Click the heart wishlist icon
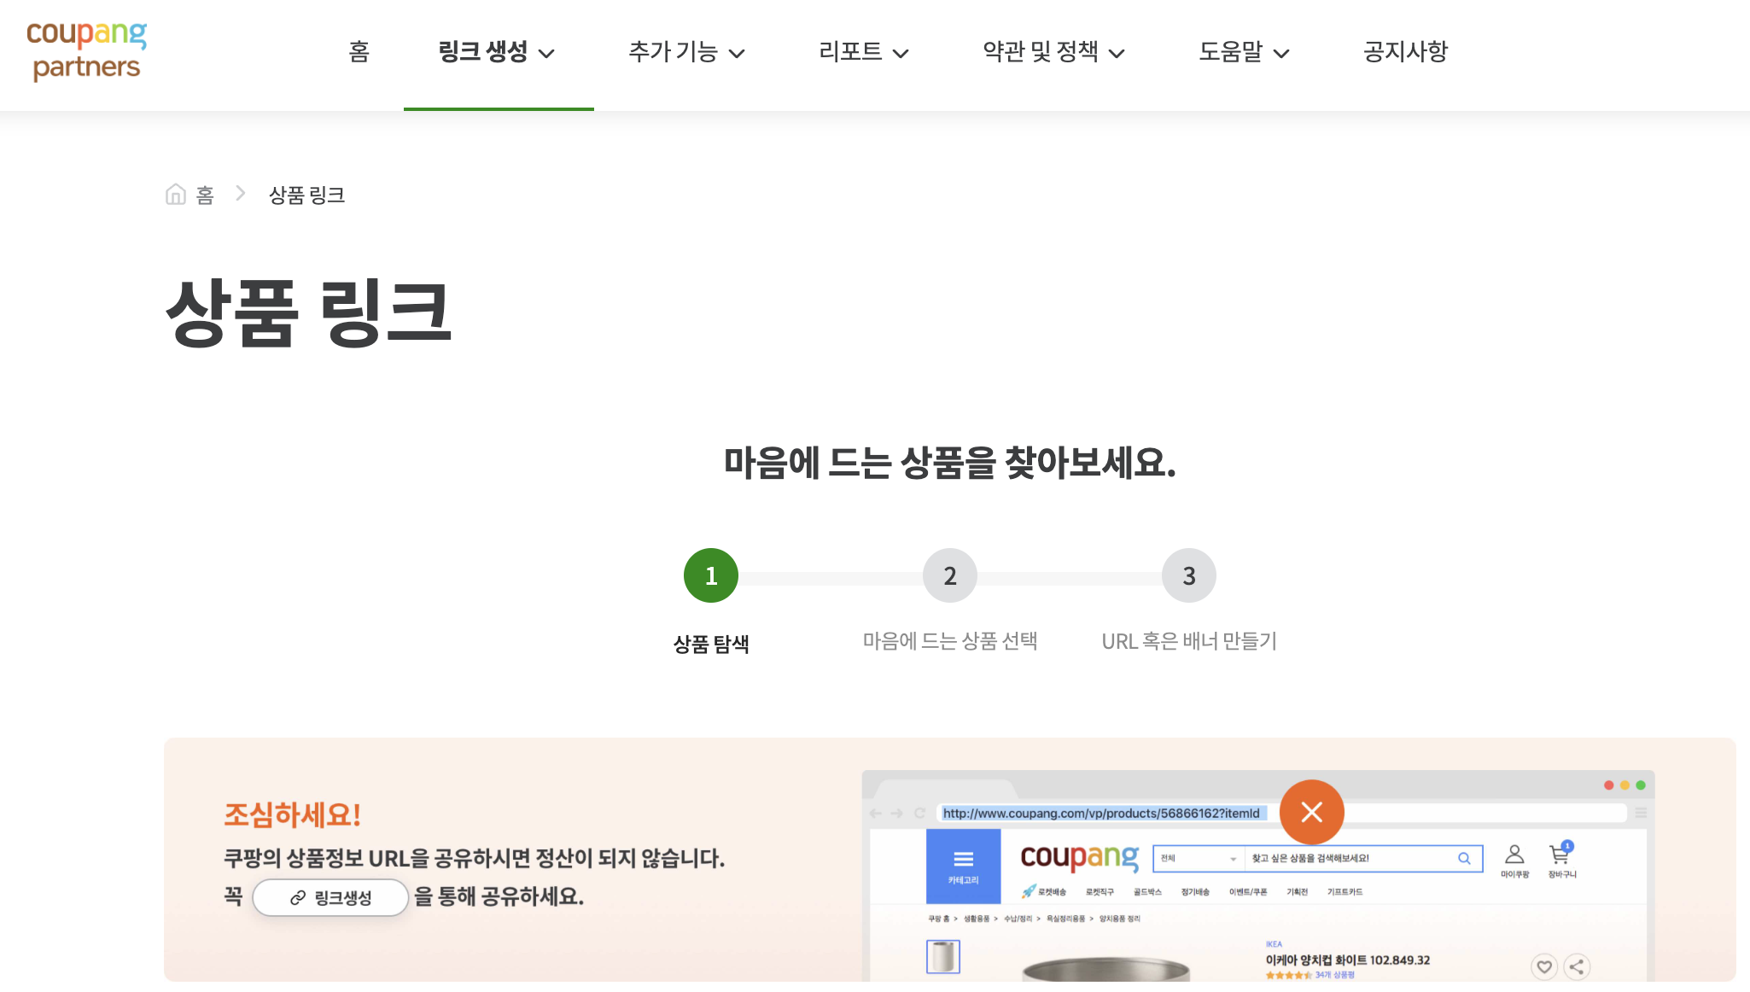The image size is (1750, 992). (1543, 966)
